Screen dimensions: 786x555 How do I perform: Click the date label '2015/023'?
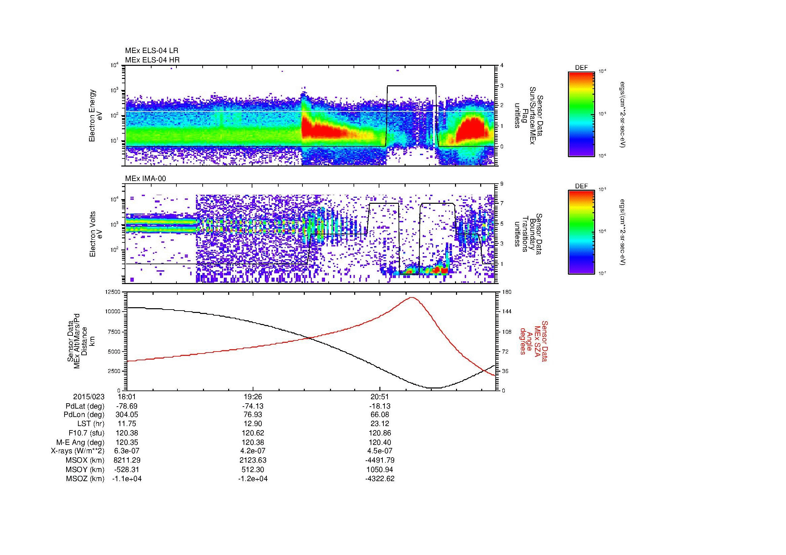89,397
